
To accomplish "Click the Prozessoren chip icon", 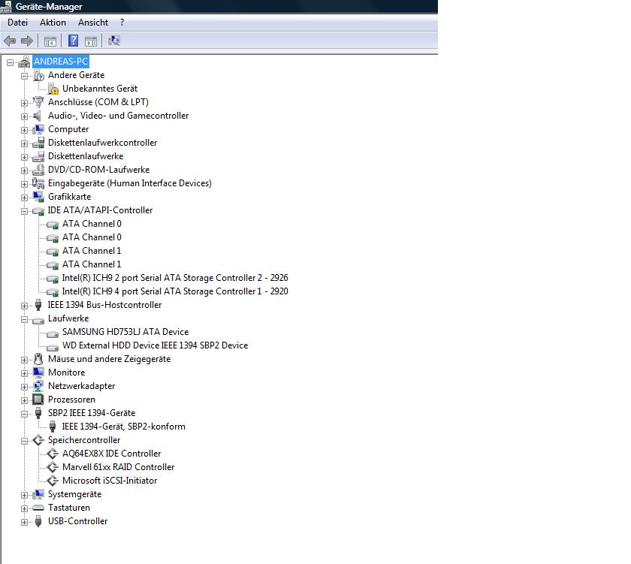I will [38, 400].
